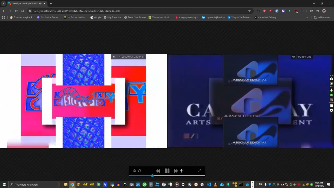The height and width of the screenshot is (188, 334).
Task: Click the blue arrow extension icon
Action: click(x=277, y=11)
